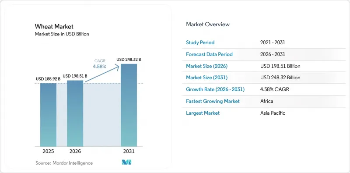Click the USD 185.92 B bar label
Viewport: 350px width, 173px height.
pos(48,79)
